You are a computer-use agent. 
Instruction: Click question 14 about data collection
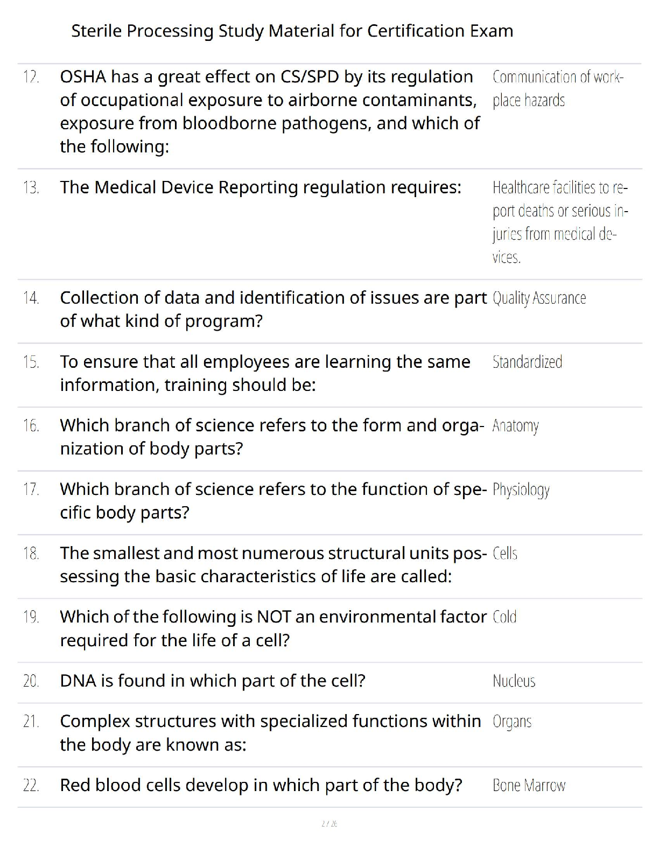[273, 309]
